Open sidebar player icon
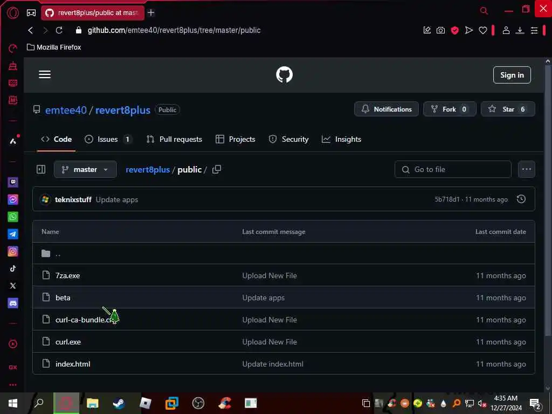This screenshot has height=414, width=552. 13,344
